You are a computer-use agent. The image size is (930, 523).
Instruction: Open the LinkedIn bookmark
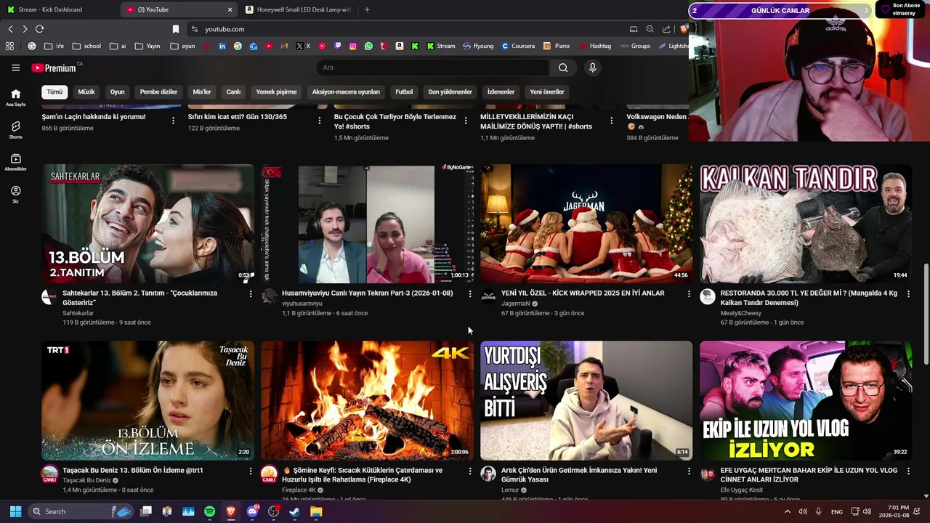click(222, 46)
